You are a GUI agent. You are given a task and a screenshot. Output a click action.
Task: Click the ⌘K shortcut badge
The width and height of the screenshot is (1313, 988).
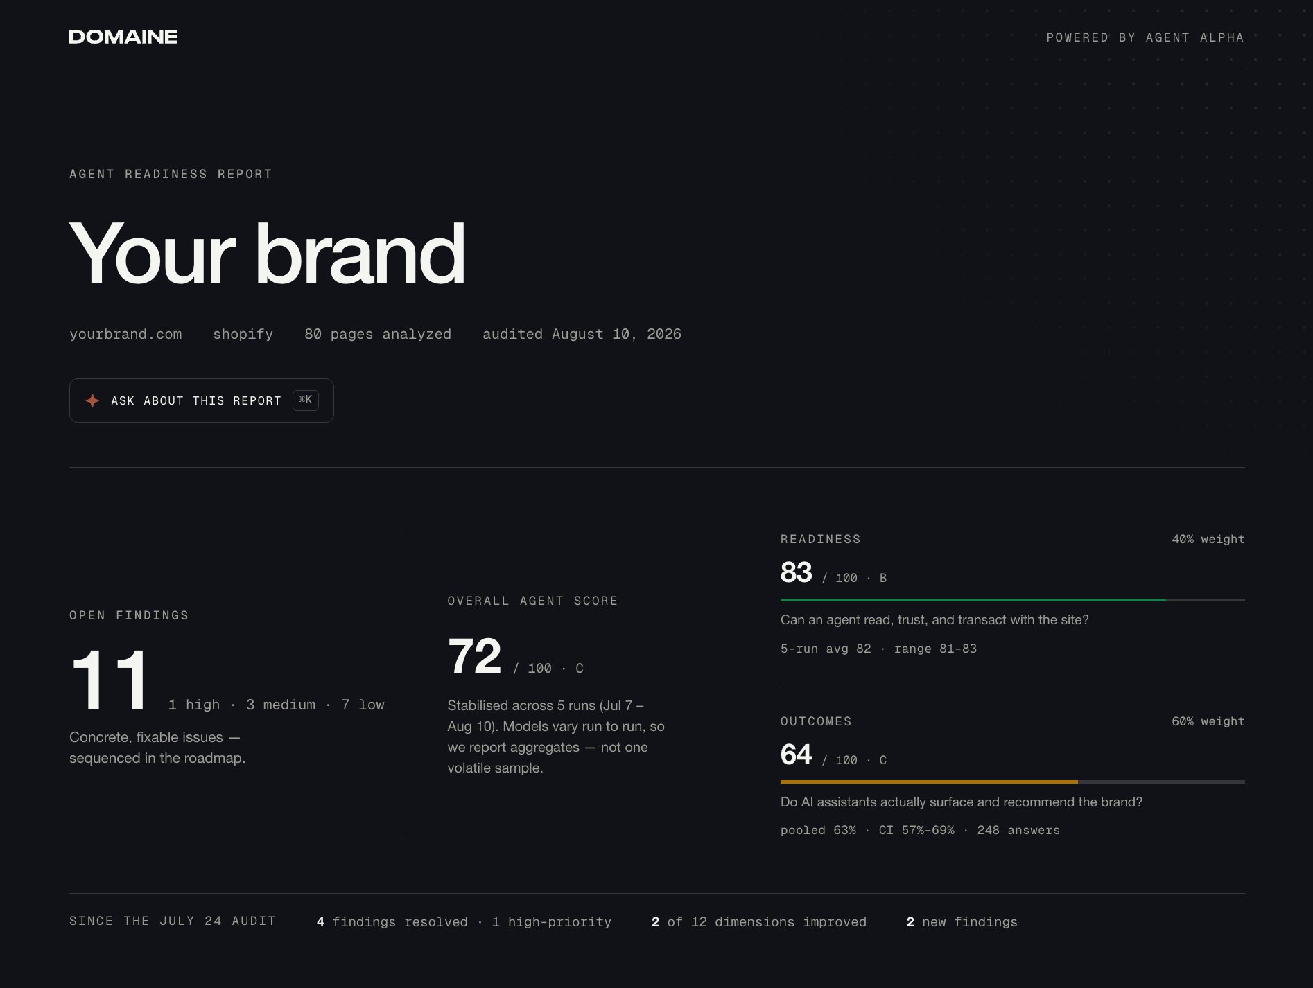click(305, 400)
